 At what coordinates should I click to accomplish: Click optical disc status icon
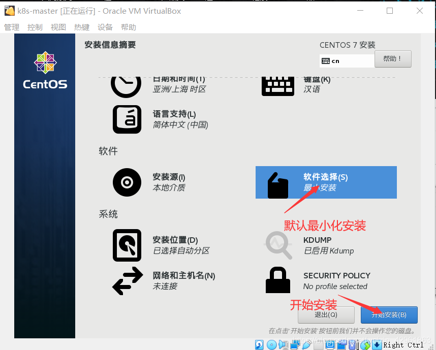[272, 345]
